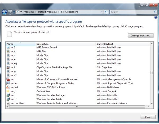Select the .mpv2 file icon
Screen dimensions: 159x124
(8, 75)
